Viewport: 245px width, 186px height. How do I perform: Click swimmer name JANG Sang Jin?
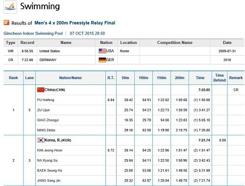pyautogui.click(x=49, y=181)
